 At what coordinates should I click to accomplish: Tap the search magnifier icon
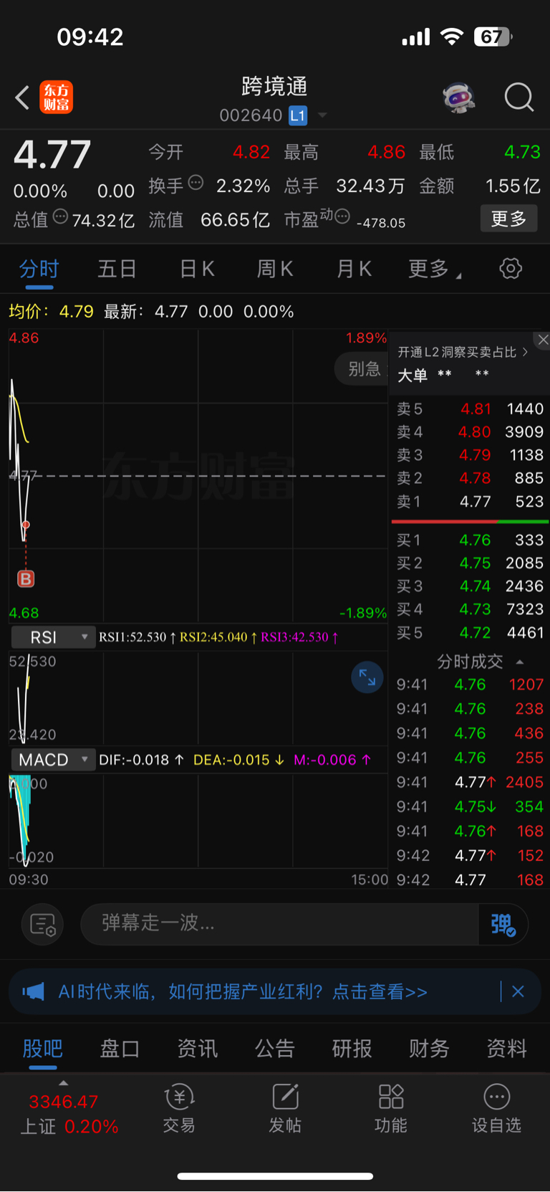[x=519, y=97]
